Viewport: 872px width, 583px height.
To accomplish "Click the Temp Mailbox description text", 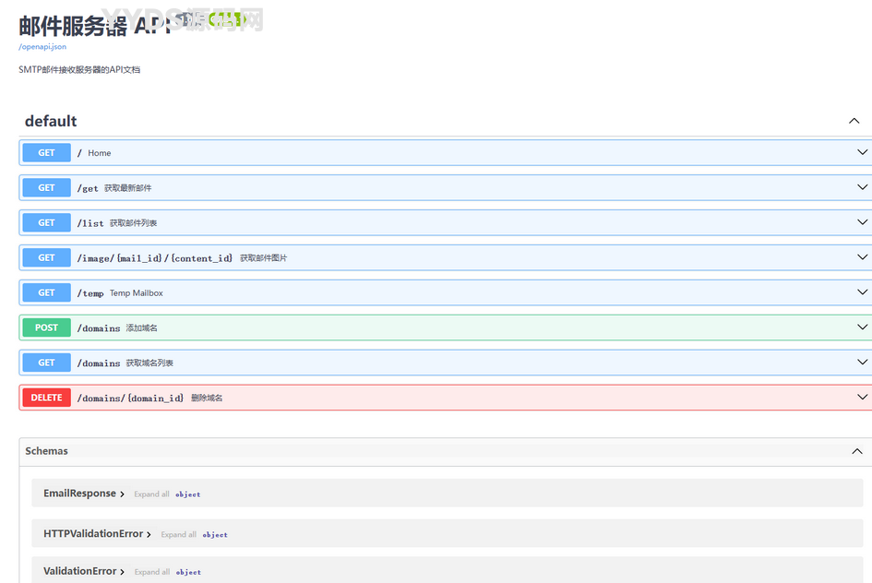I will tap(137, 293).
